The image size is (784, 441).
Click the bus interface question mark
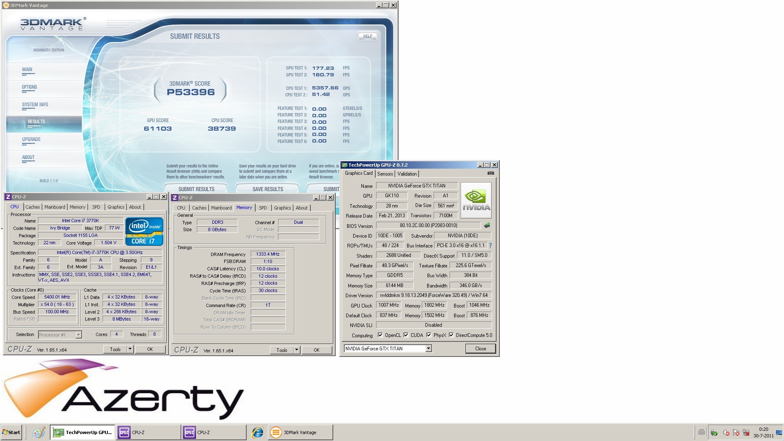pyautogui.click(x=490, y=245)
